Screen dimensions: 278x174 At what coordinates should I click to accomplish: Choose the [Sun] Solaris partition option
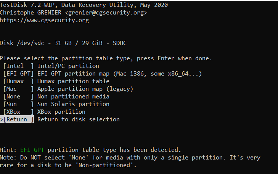click(x=18, y=104)
